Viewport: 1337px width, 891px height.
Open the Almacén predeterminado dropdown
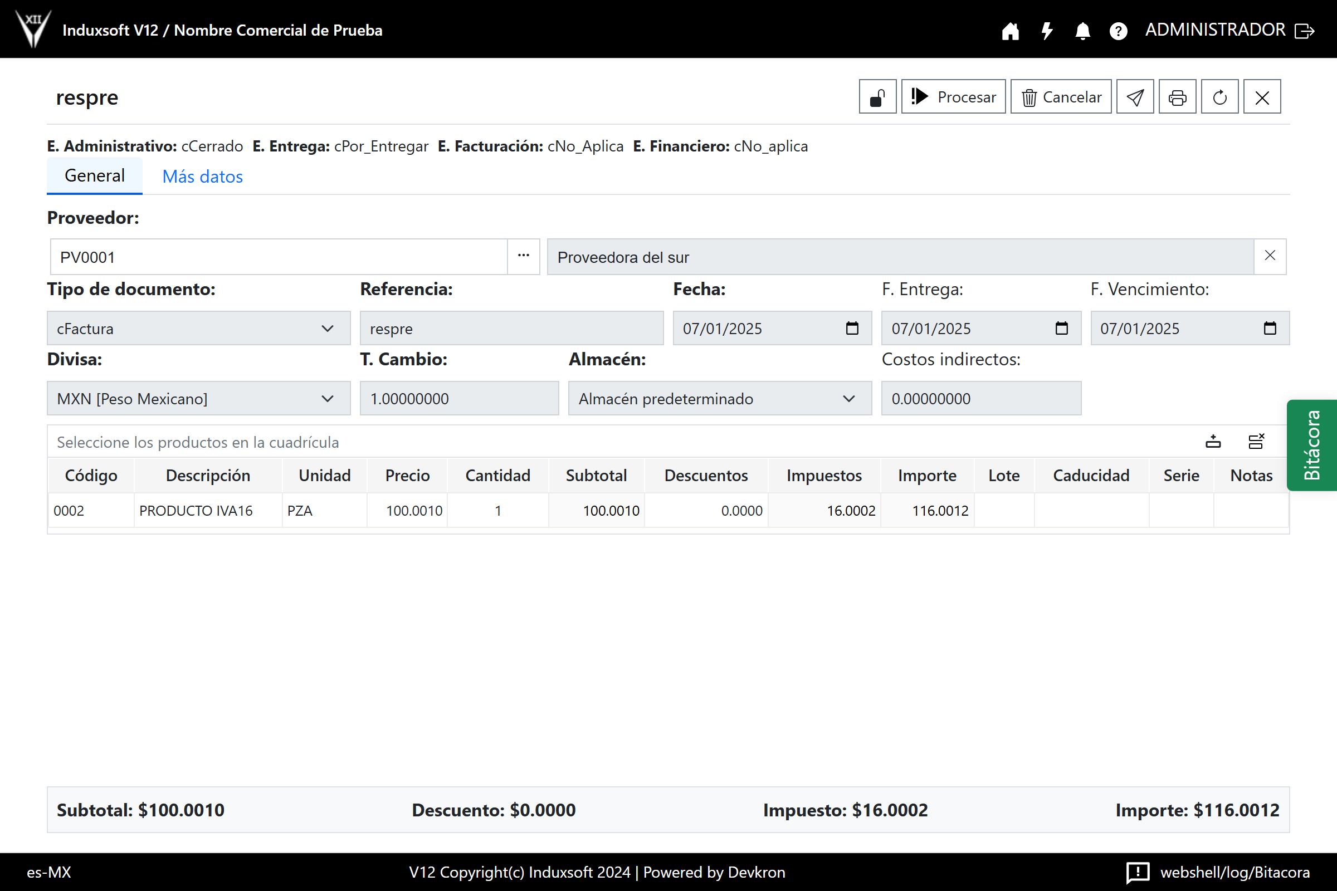tap(719, 399)
